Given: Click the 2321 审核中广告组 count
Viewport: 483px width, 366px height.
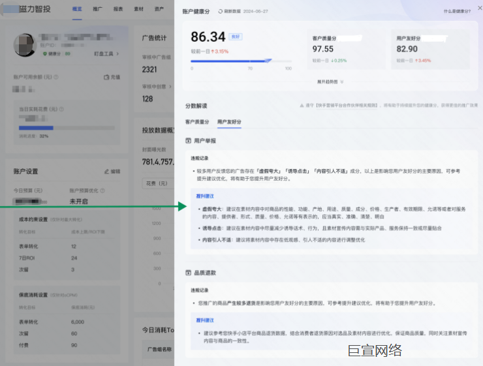Looking at the screenshot, I should [x=149, y=70].
